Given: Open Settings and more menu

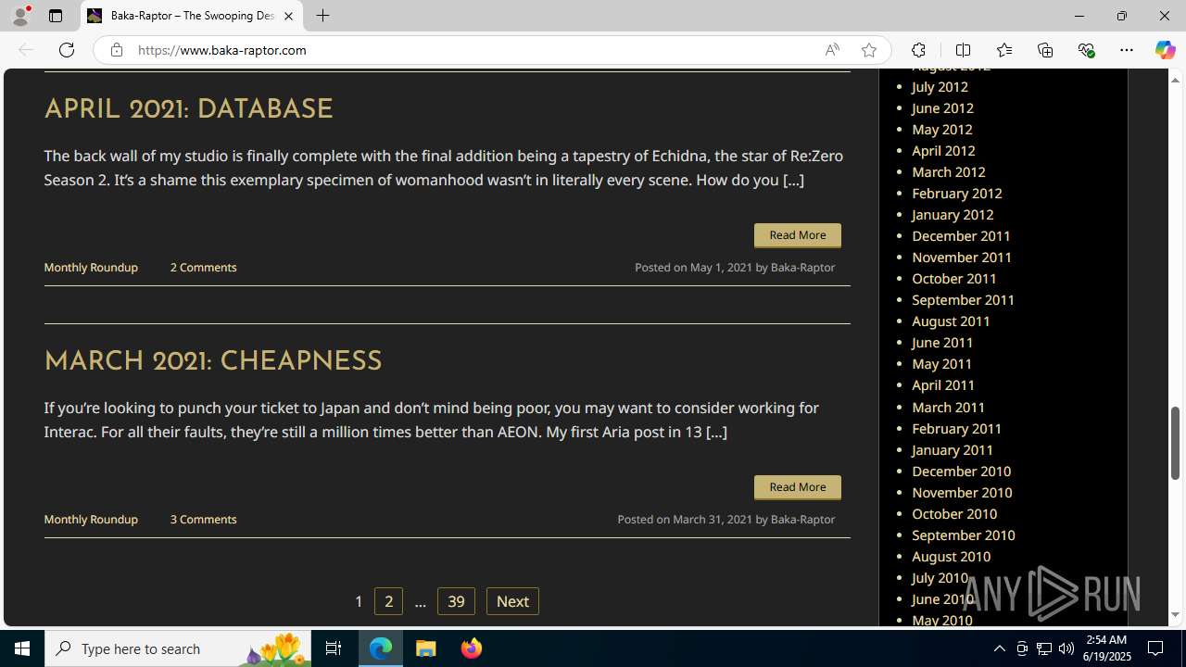Looking at the screenshot, I should [x=1127, y=50].
